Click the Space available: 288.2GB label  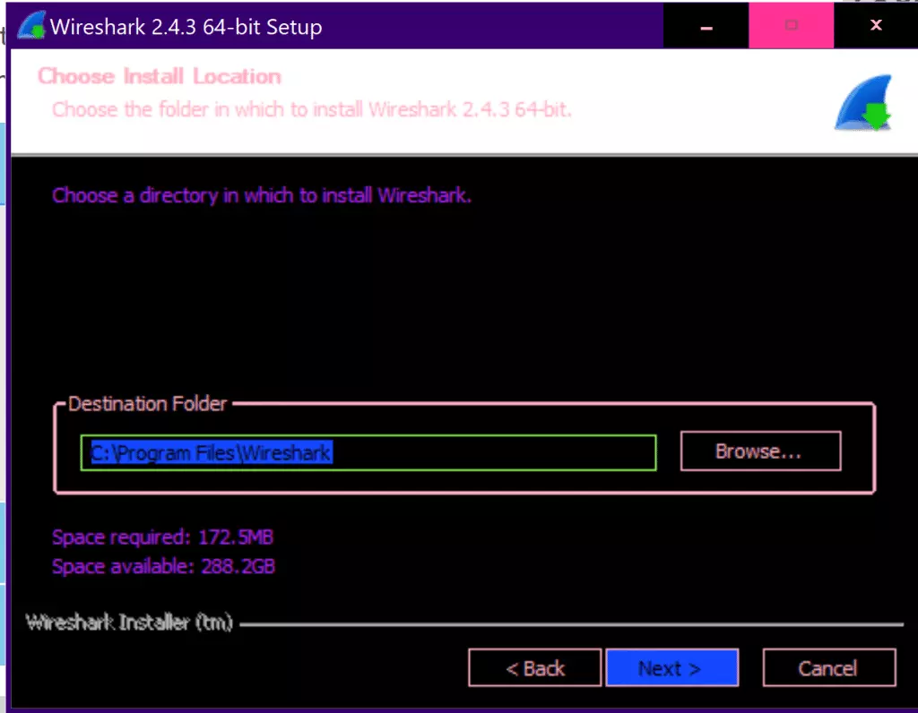click(x=162, y=566)
